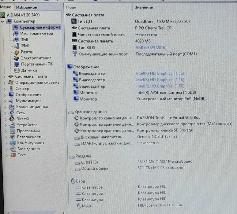The height and width of the screenshot is (214, 237).
Task: Open the Меню tab
Action: click(6, 7)
